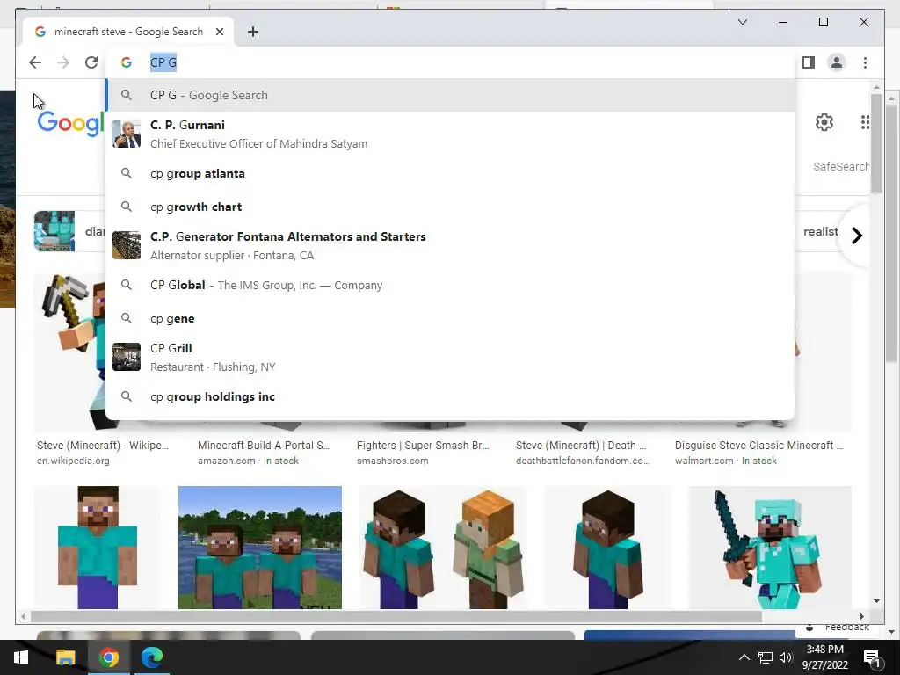
Task: Pick C.P. Generator Fontana Alternators suggestion
Action: (451, 246)
